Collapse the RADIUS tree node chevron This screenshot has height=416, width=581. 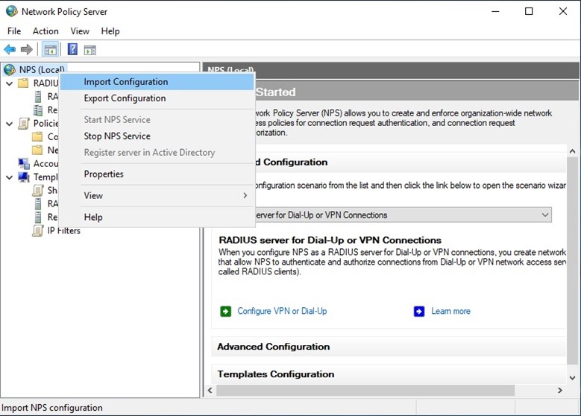click(x=9, y=83)
